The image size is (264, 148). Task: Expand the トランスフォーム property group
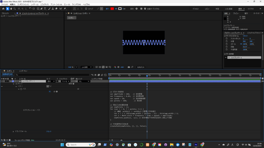[x=13, y=132]
